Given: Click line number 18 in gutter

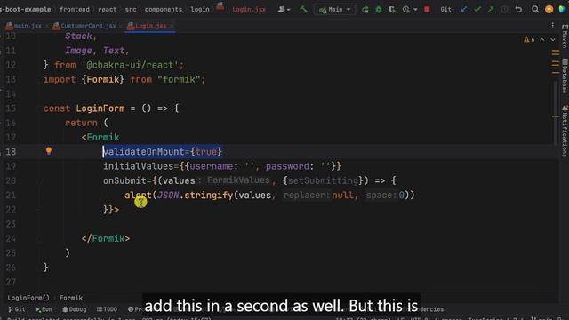Looking at the screenshot, I should 11,152.
